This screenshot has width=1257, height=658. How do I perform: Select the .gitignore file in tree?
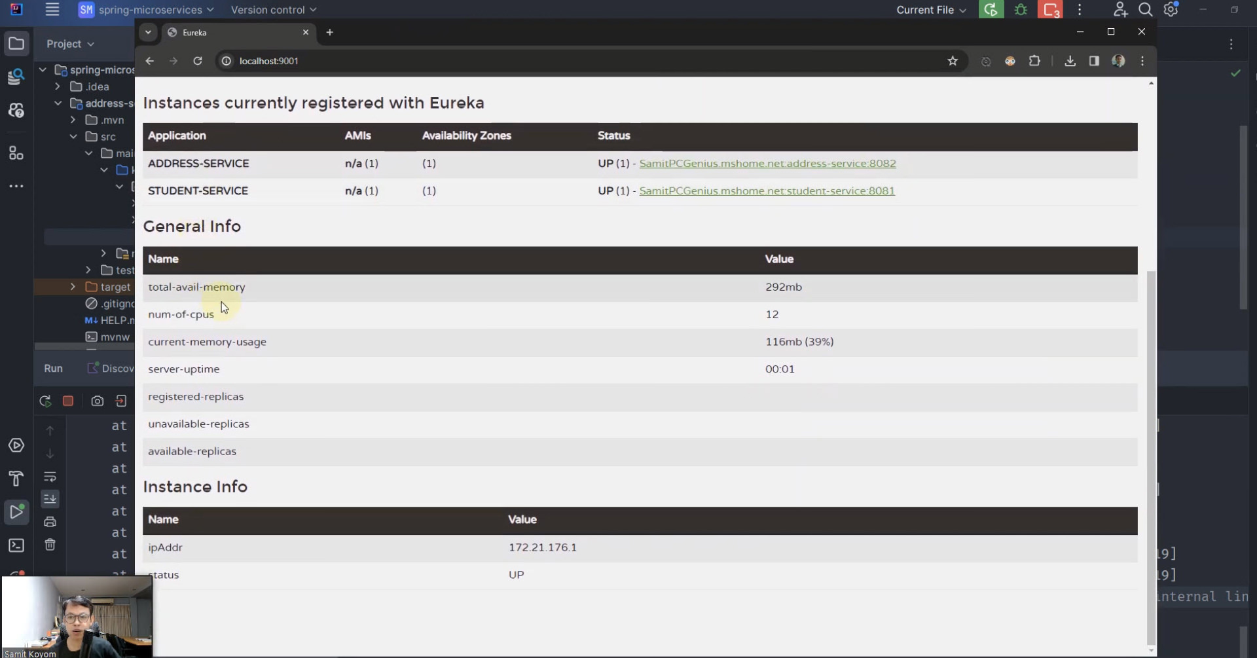click(x=109, y=304)
